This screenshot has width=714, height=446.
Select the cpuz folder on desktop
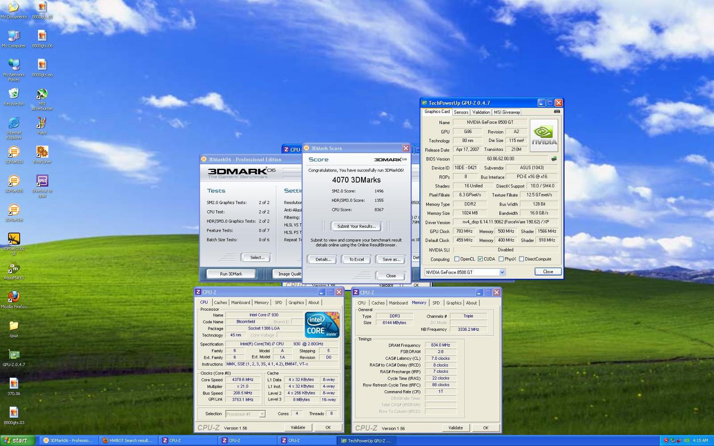click(x=14, y=329)
